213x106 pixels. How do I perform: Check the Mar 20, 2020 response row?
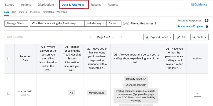tap(9, 93)
